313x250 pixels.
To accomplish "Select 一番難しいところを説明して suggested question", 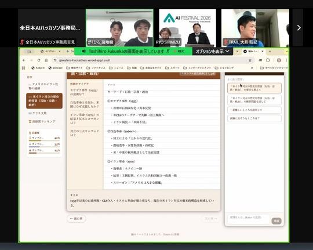I will (254, 110).
